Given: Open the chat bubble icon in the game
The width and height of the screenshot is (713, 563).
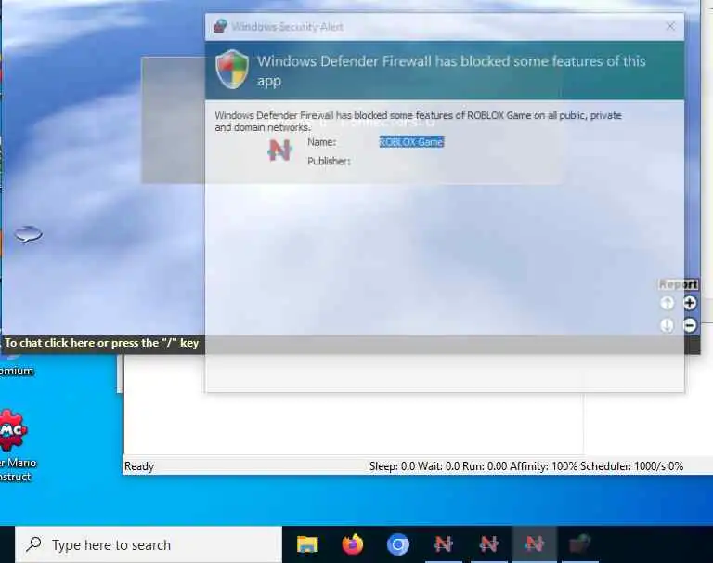Looking at the screenshot, I should coord(28,234).
